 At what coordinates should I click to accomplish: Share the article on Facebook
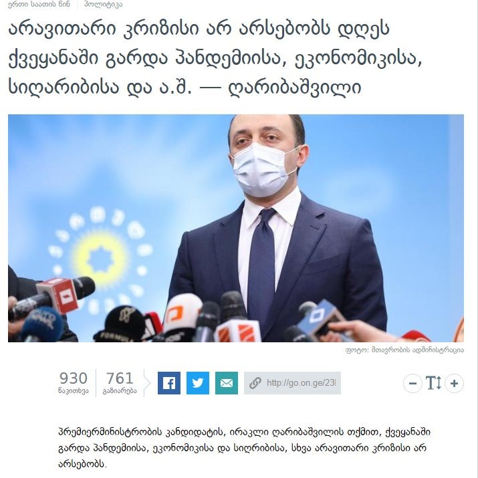[x=169, y=383]
